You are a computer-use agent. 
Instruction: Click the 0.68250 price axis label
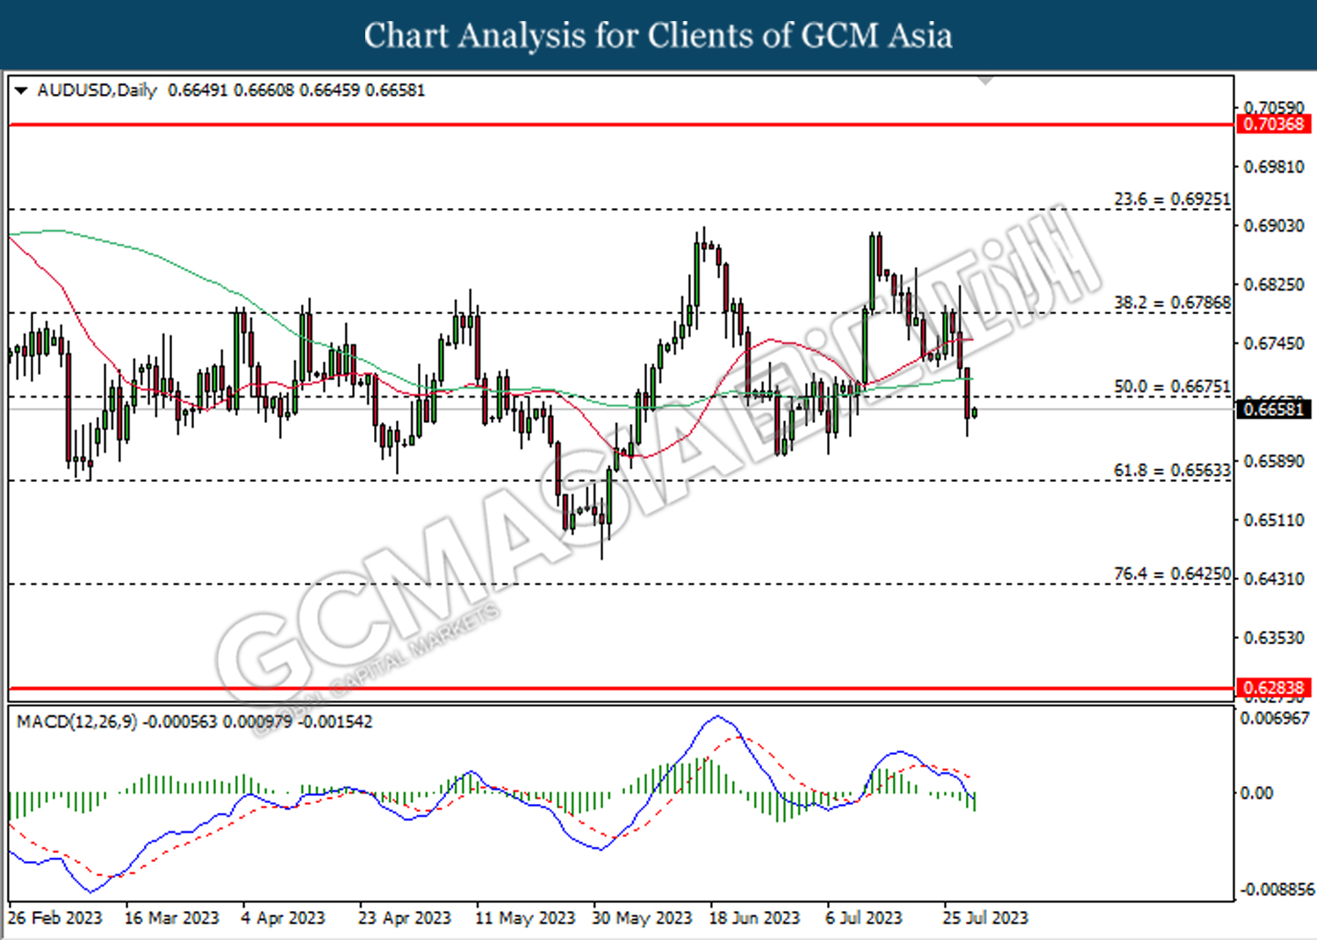[x=1274, y=284]
